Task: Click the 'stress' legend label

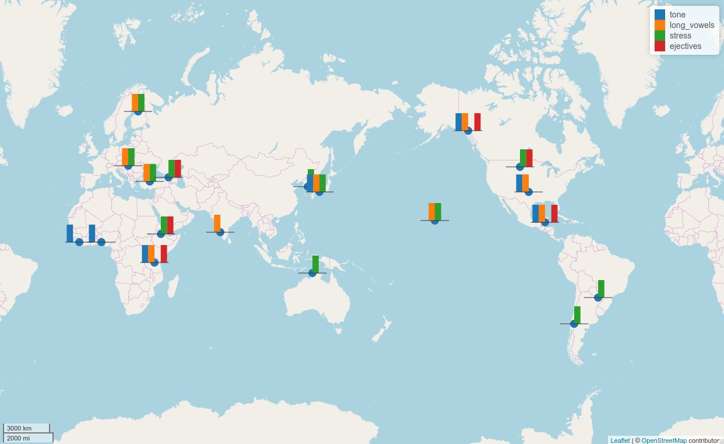Action: 680,36
